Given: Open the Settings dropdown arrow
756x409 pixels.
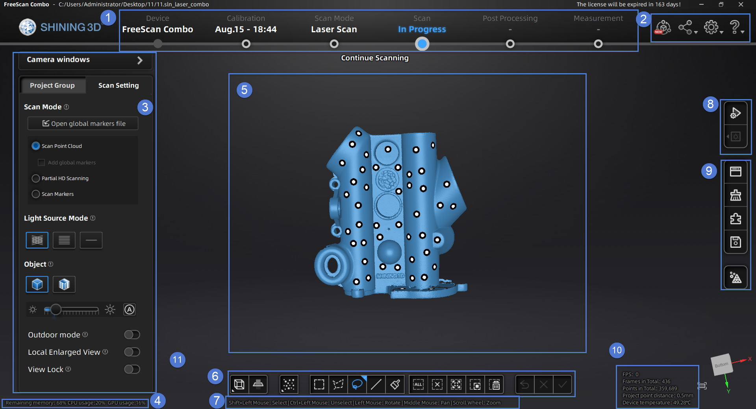Looking at the screenshot, I should [x=722, y=33].
